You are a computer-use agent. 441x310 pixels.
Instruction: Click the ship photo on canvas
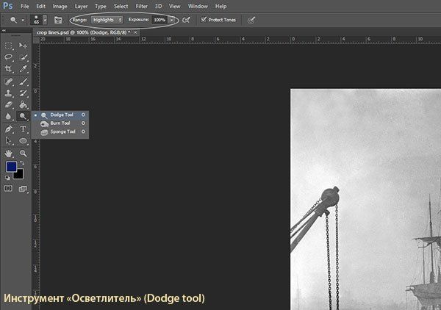365,199
